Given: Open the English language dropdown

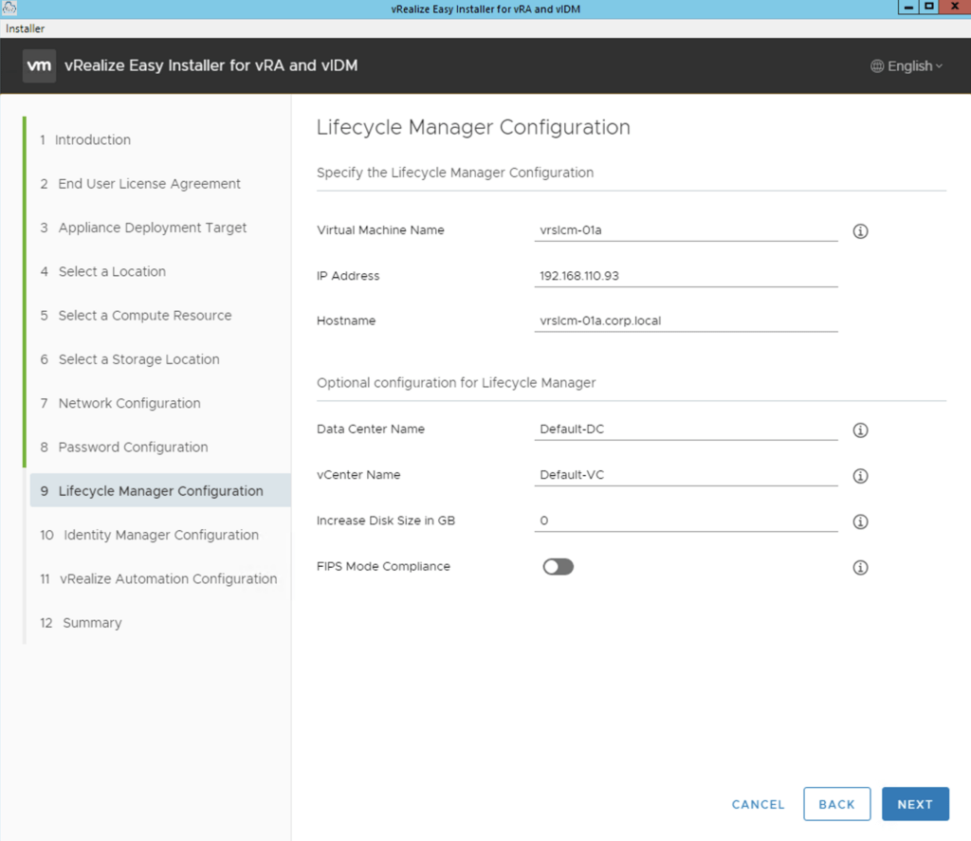Looking at the screenshot, I should [907, 66].
